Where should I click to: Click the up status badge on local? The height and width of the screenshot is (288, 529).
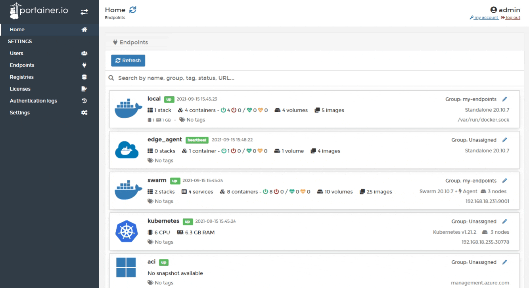pos(169,99)
